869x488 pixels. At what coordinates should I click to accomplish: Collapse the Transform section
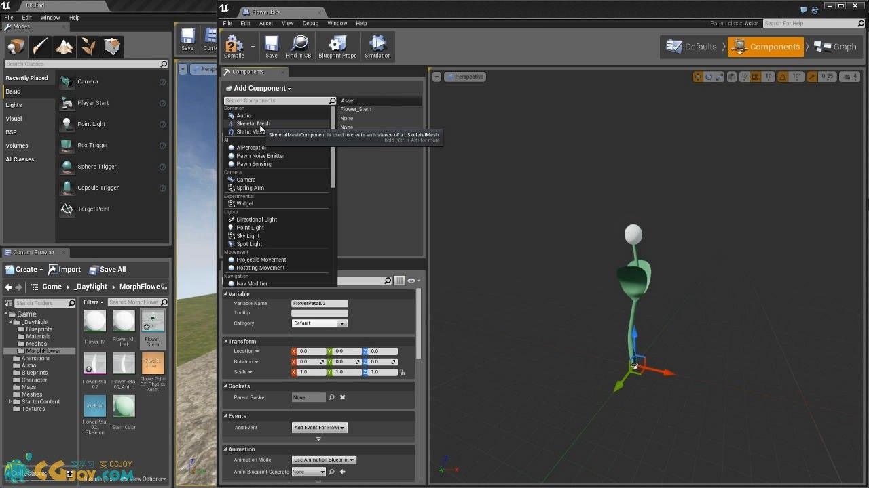click(x=225, y=341)
